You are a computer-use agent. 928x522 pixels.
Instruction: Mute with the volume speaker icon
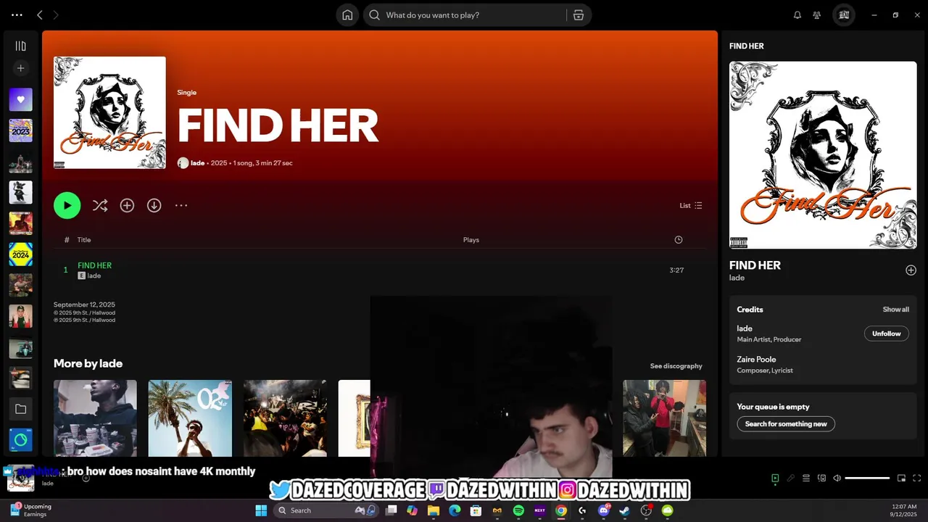coord(837,478)
